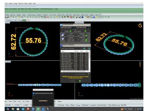Image resolution: width=148 pixels, height=111 pixels.
Task: Toggle Osnap in status bar
Action: pyautogui.click(x=78, y=105)
